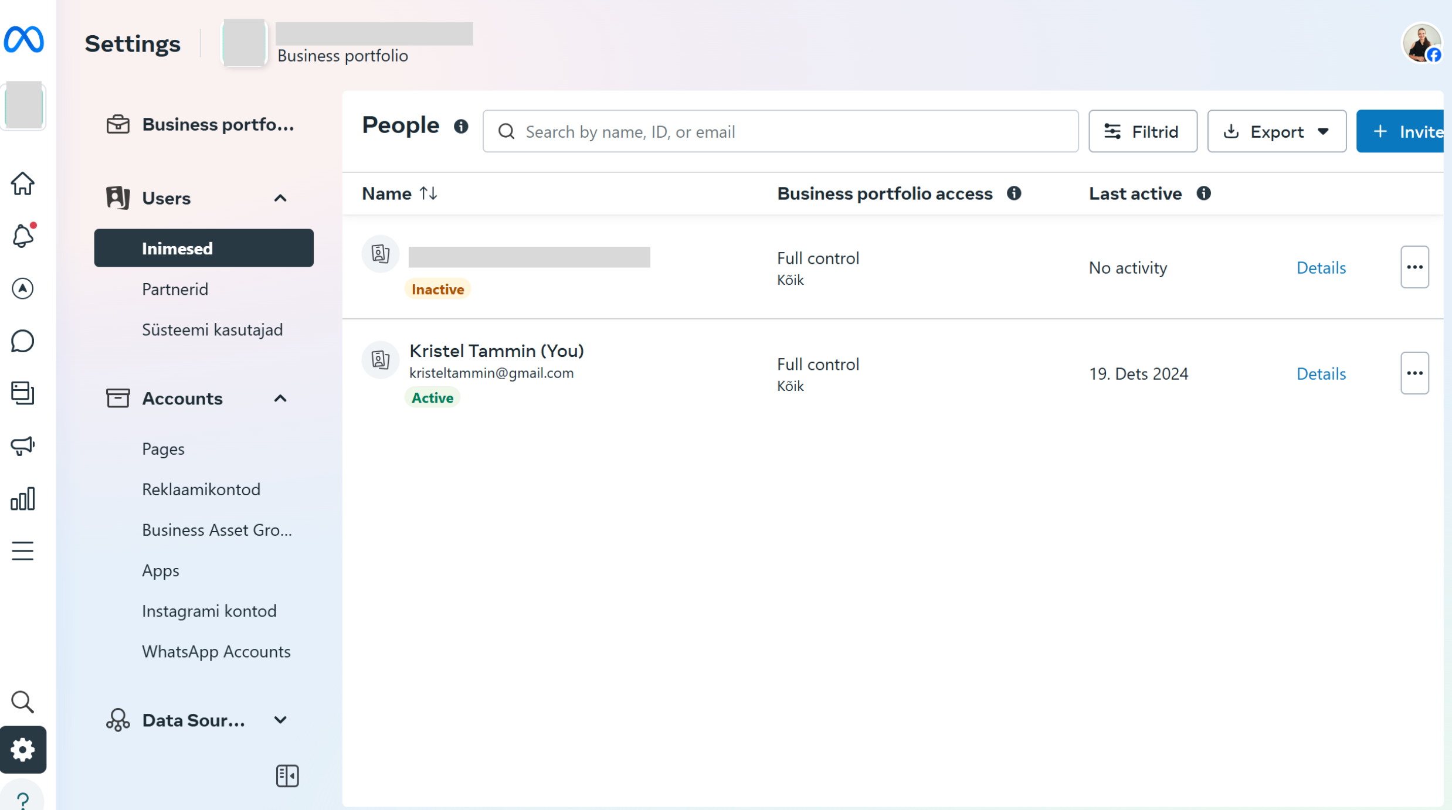The width and height of the screenshot is (1452, 810).
Task: Click the People info icon
Action: 461,126
